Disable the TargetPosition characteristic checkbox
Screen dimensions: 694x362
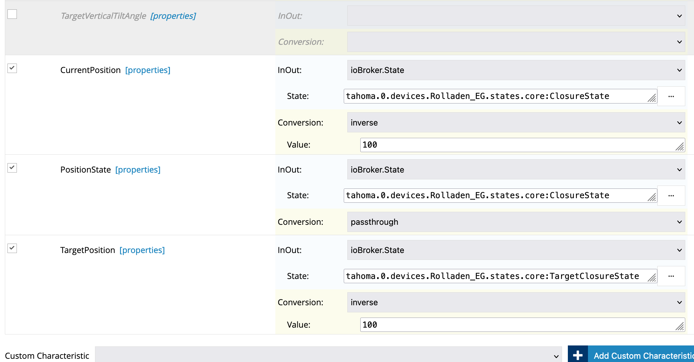[12, 248]
